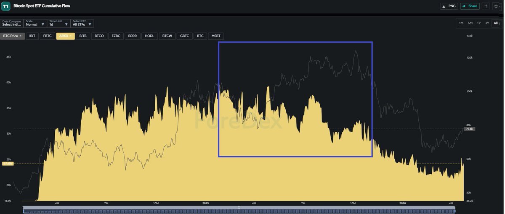
Task: Select the 1M time range
Action: coord(461,23)
